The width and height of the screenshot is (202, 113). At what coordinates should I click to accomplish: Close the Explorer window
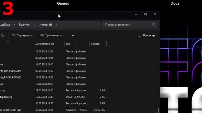pos(155,14)
